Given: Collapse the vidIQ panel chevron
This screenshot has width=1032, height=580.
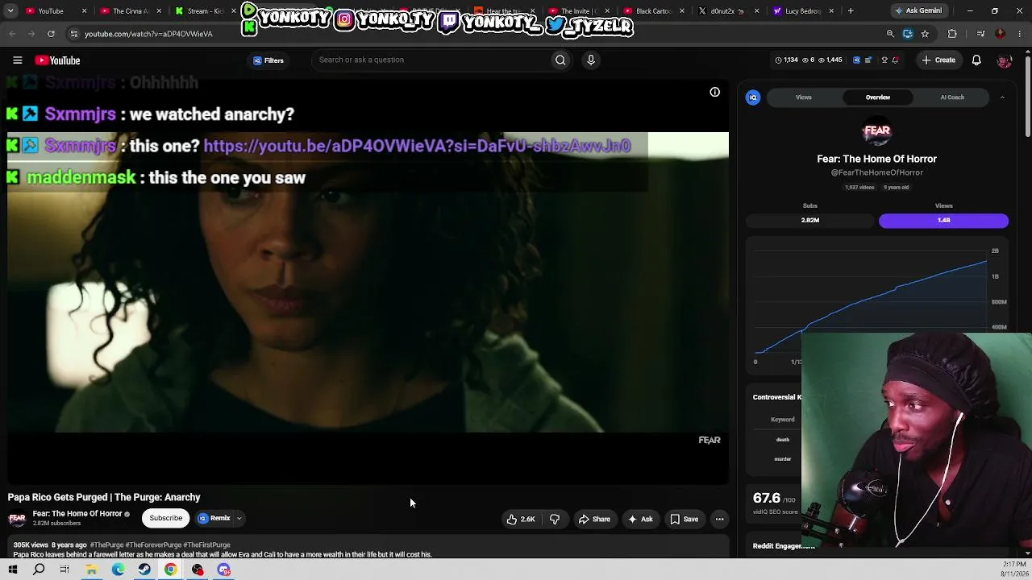Looking at the screenshot, I should 1002,97.
